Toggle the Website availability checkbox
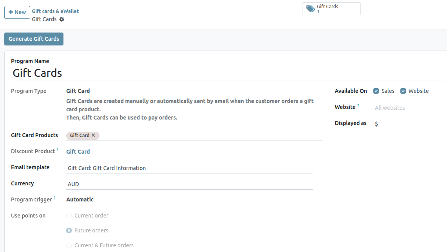Image resolution: width=447 pixels, height=252 pixels. click(x=403, y=91)
